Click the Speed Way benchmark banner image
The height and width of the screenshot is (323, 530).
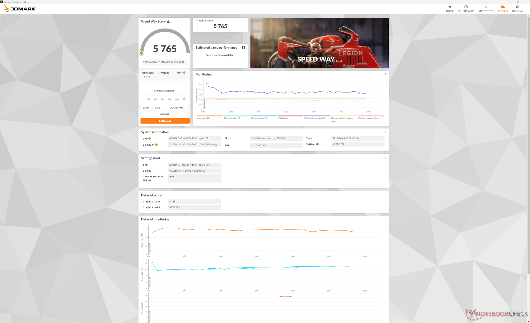pos(319,43)
